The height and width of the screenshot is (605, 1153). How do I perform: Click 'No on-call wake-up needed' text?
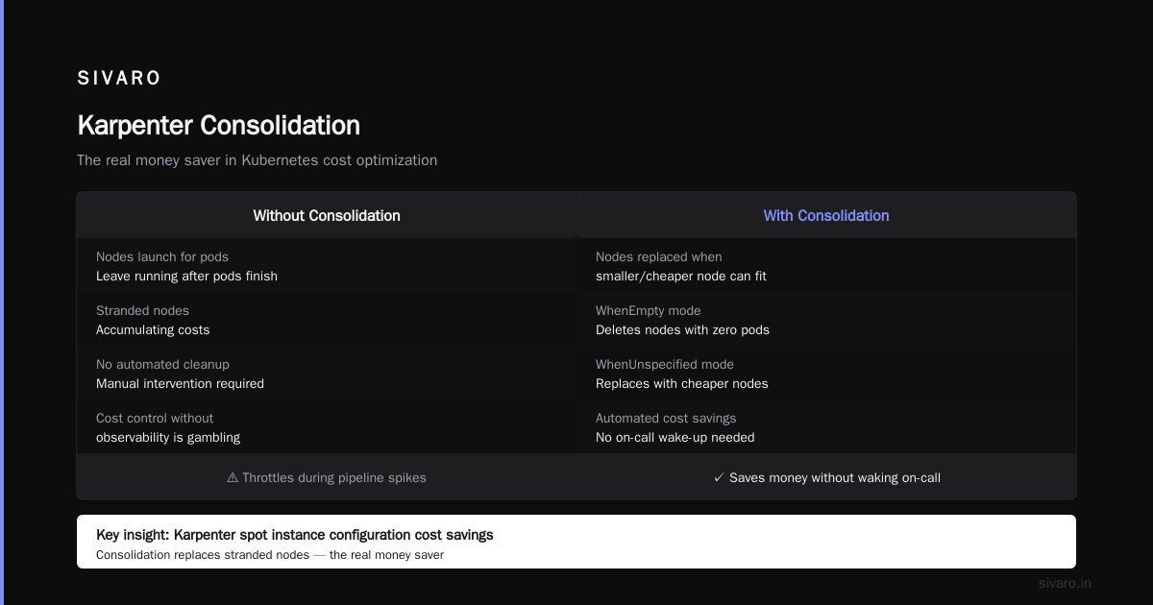(675, 438)
